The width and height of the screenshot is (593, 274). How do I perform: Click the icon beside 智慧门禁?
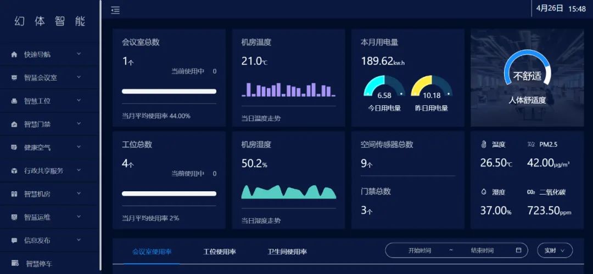click(14, 124)
